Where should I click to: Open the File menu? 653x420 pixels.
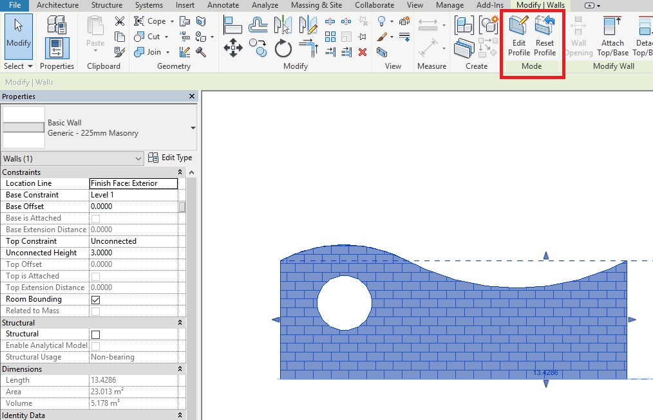14,5
